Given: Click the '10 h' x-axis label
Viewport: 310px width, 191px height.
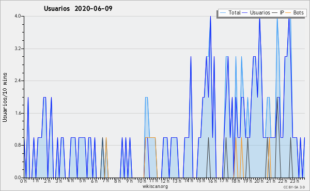Looking at the screenshot, I should pos(142,181).
